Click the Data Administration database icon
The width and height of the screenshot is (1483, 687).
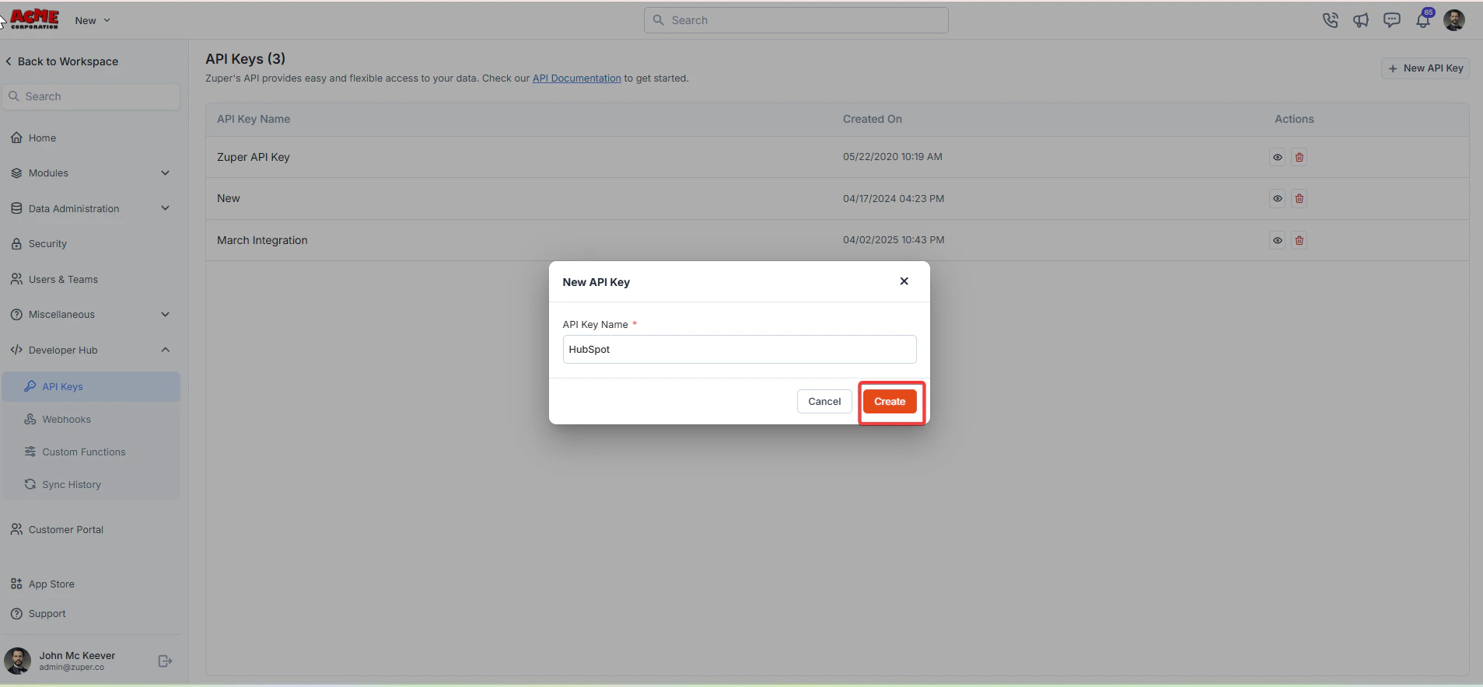point(16,208)
